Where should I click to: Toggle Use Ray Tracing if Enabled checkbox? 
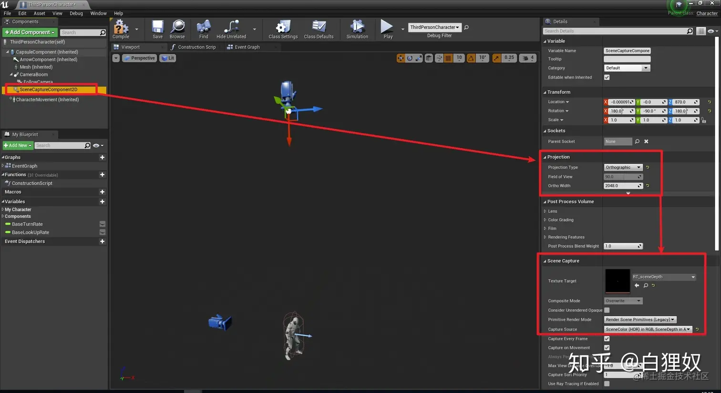pyautogui.click(x=607, y=383)
